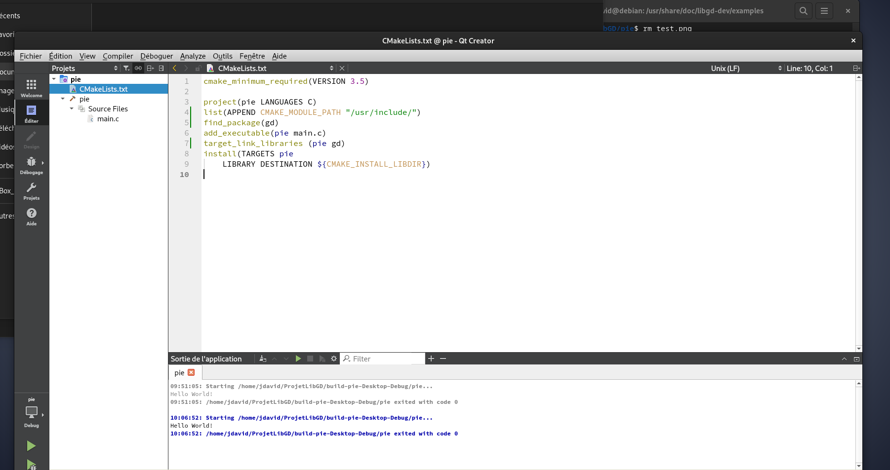Open the pie Debug kit selector
The width and height of the screenshot is (890, 470).
pos(32,412)
